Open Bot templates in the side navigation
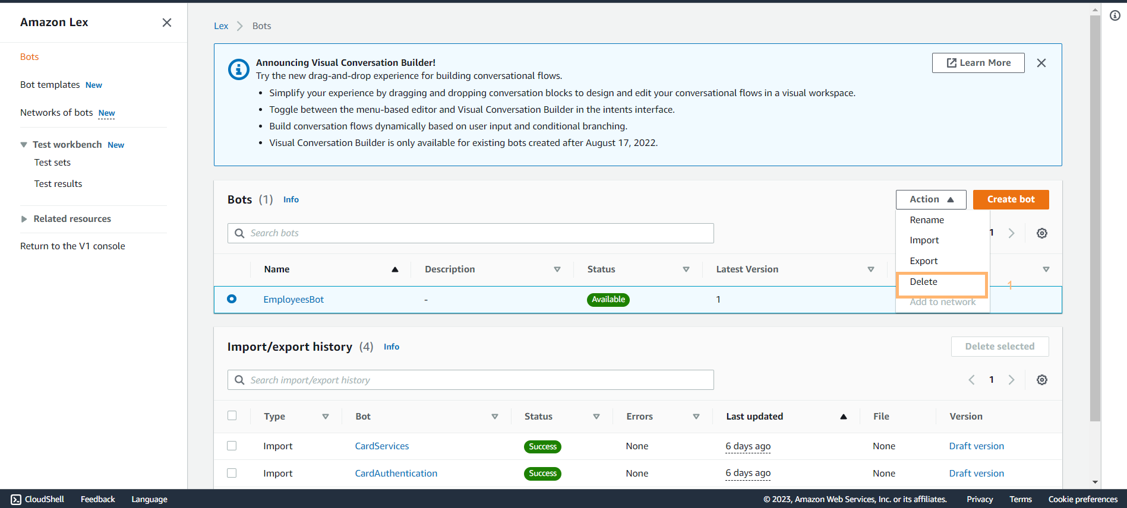The width and height of the screenshot is (1127, 508). pyautogui.click(x=50, y=85)
